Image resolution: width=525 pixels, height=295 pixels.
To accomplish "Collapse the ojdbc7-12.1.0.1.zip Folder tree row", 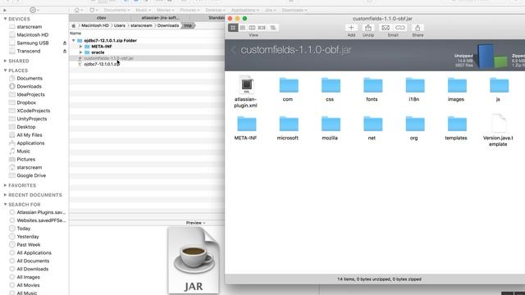I will pyautogui.click(x=73, y=40).
